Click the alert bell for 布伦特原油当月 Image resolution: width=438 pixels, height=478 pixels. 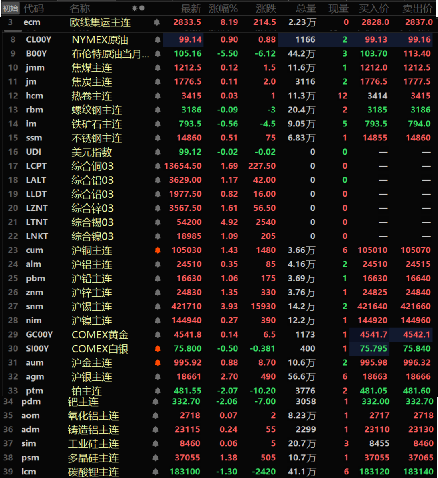(158, 54)
